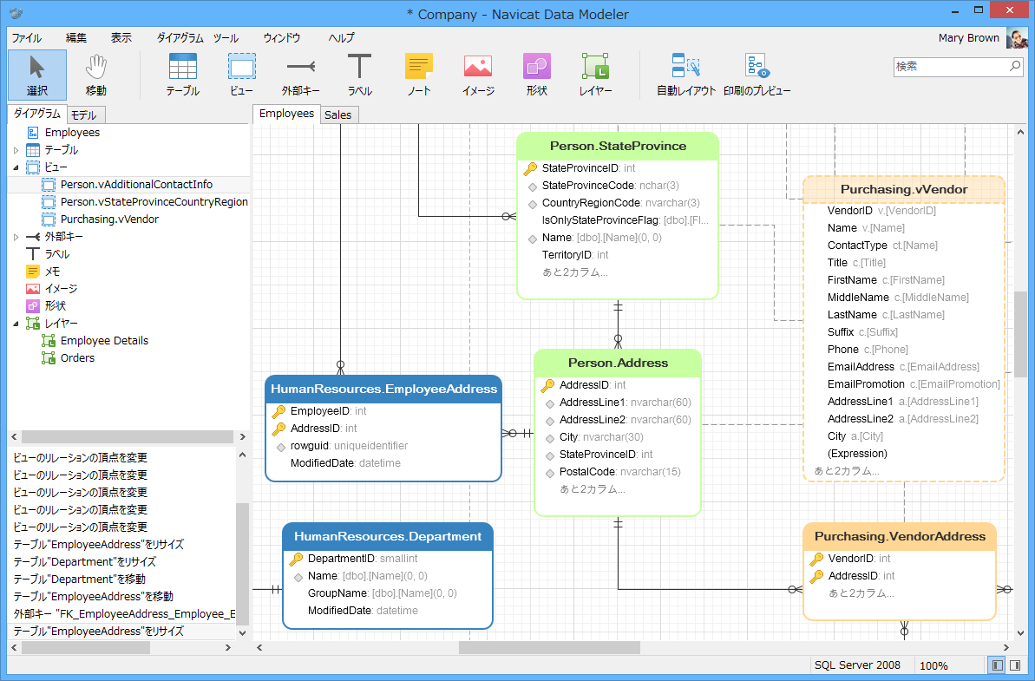
Task: Click the StateProvinceID column in Person.StateProvince
Action: coord(588,168)
